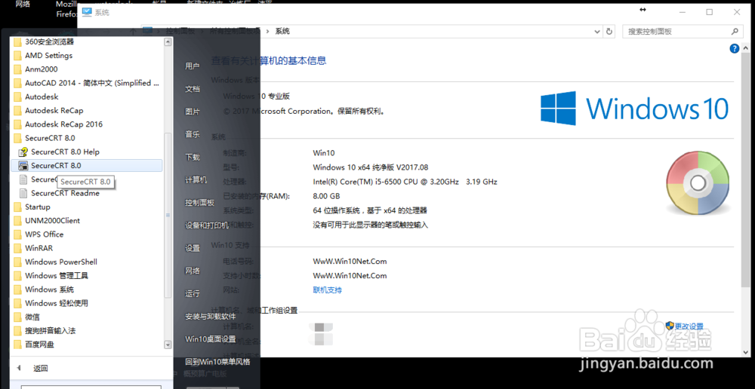755x389 pixels.
Task: Open 音乐 in the start menu
Action: pos(192,135)
